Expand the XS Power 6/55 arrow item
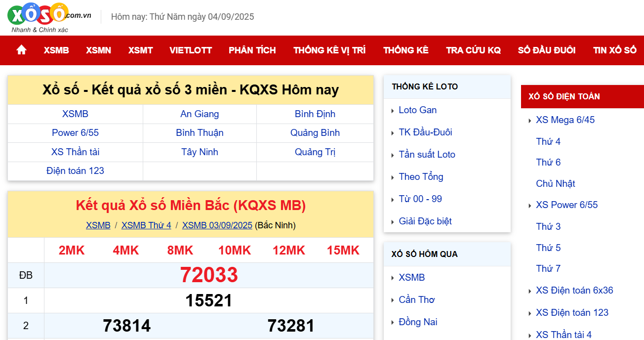 [566, 205]
